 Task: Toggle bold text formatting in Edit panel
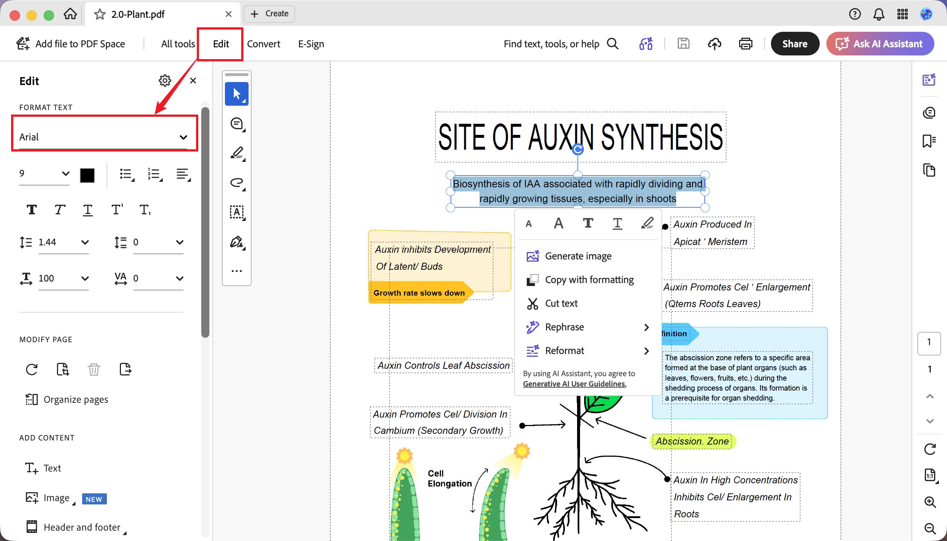click(32, 210)
